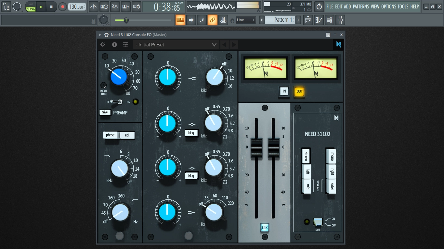Click the multilink to controllers knob icon

pos(223,20)
